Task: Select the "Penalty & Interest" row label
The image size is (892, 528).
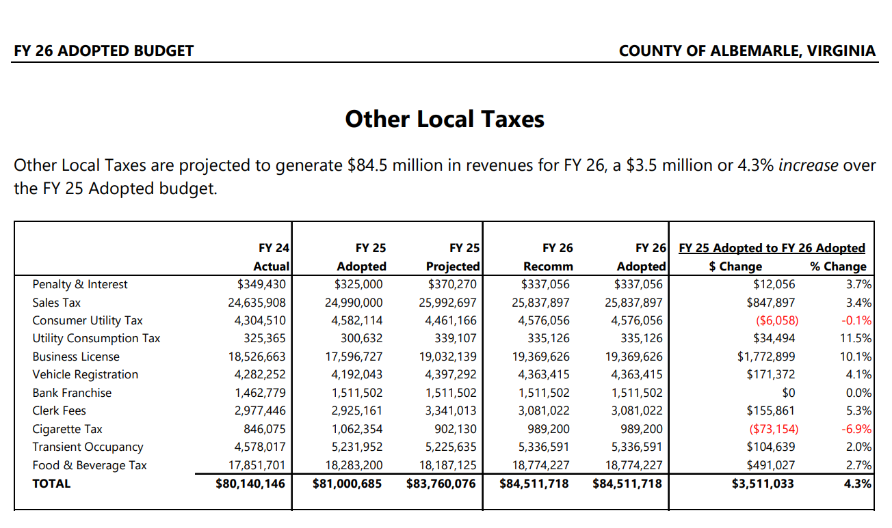Action: (80, 284)
